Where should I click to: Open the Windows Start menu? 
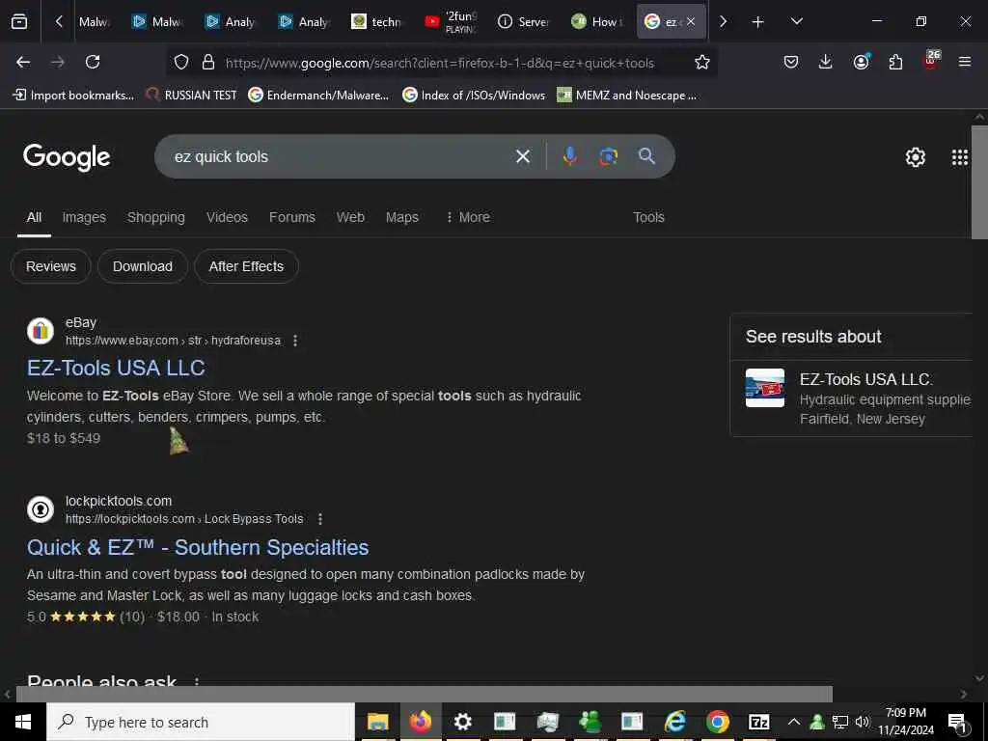[x=23, y=722]
